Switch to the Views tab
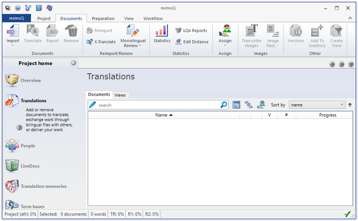The height and width of the screenshot is (221, 358). tap(120, 95)
